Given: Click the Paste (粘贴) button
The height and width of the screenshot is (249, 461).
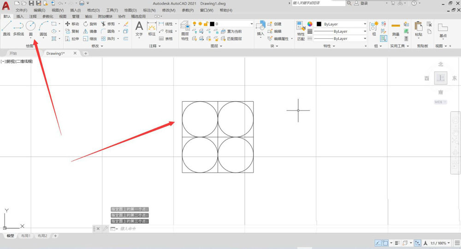Looking at the screenshot, I should point(419,29).
